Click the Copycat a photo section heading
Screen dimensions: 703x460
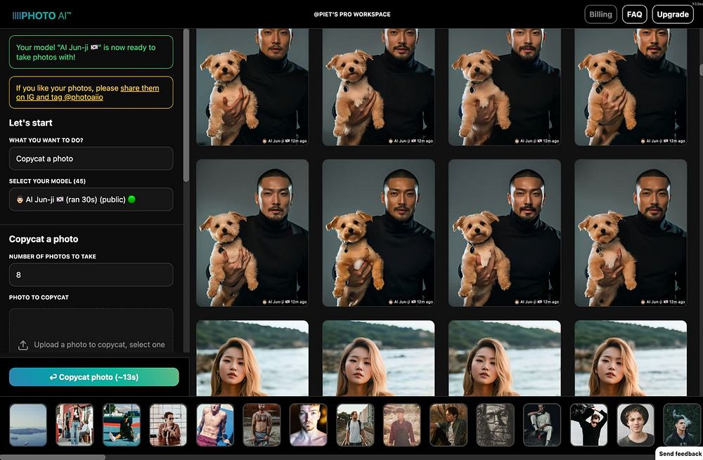(44, 239)
